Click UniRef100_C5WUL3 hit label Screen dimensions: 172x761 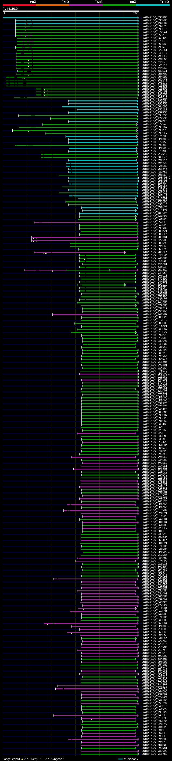(x=154, y=222)
